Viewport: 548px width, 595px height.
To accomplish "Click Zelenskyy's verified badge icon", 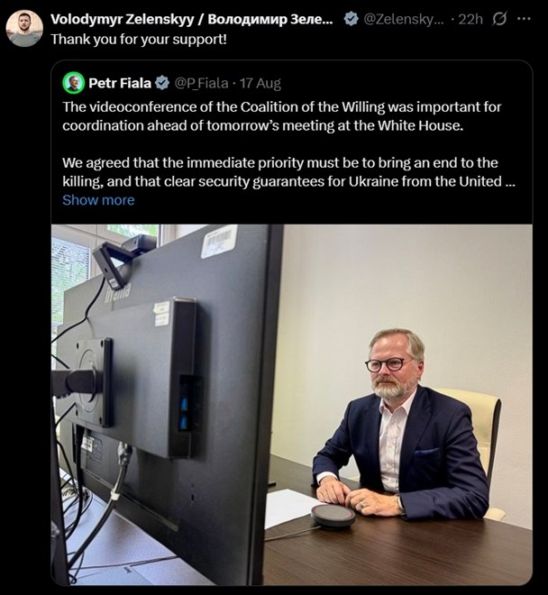I will point(351,19).
